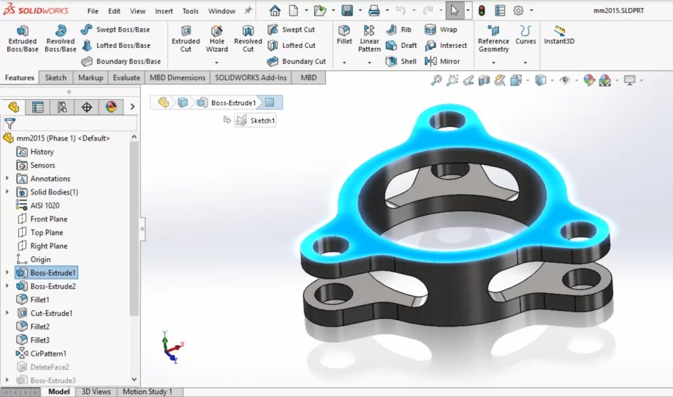
Task: Click the Apply Scene icon
Action: (605, 80)
